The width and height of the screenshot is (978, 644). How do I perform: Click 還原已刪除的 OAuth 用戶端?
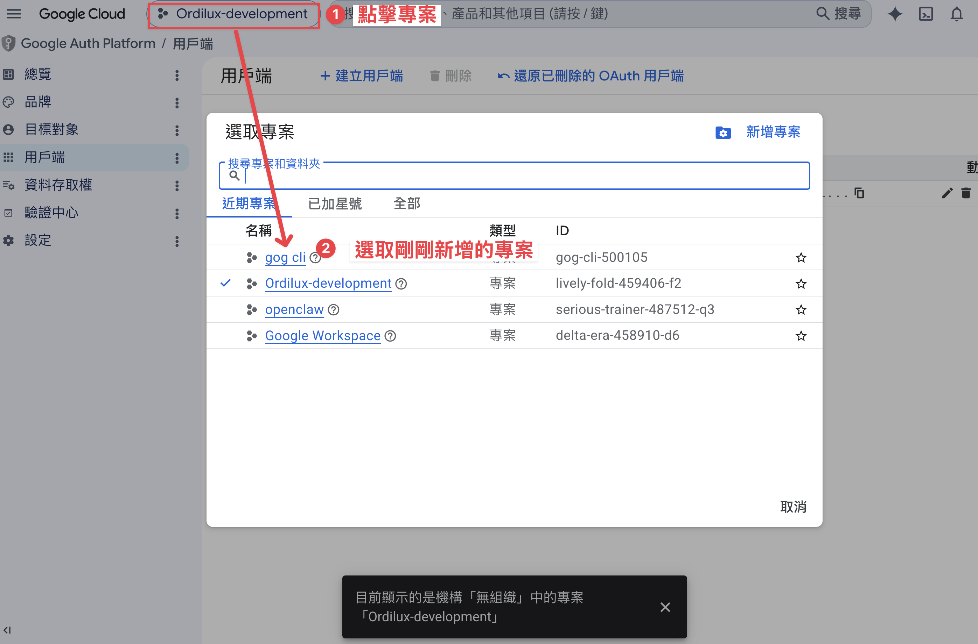[591, 76]
